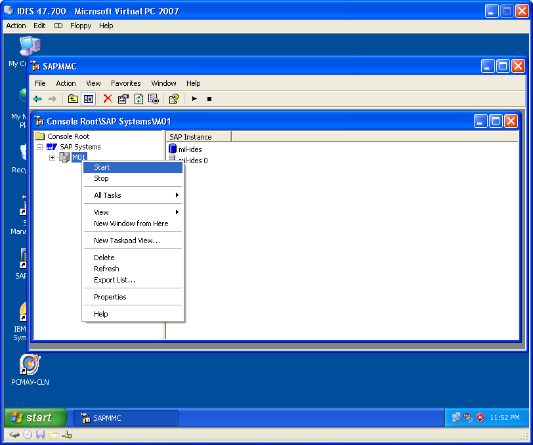Select Properties in the context menu

[110, 297]
